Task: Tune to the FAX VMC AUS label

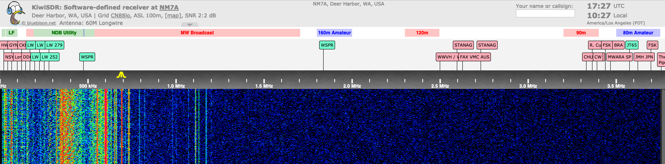Action: tap(475, 57)
